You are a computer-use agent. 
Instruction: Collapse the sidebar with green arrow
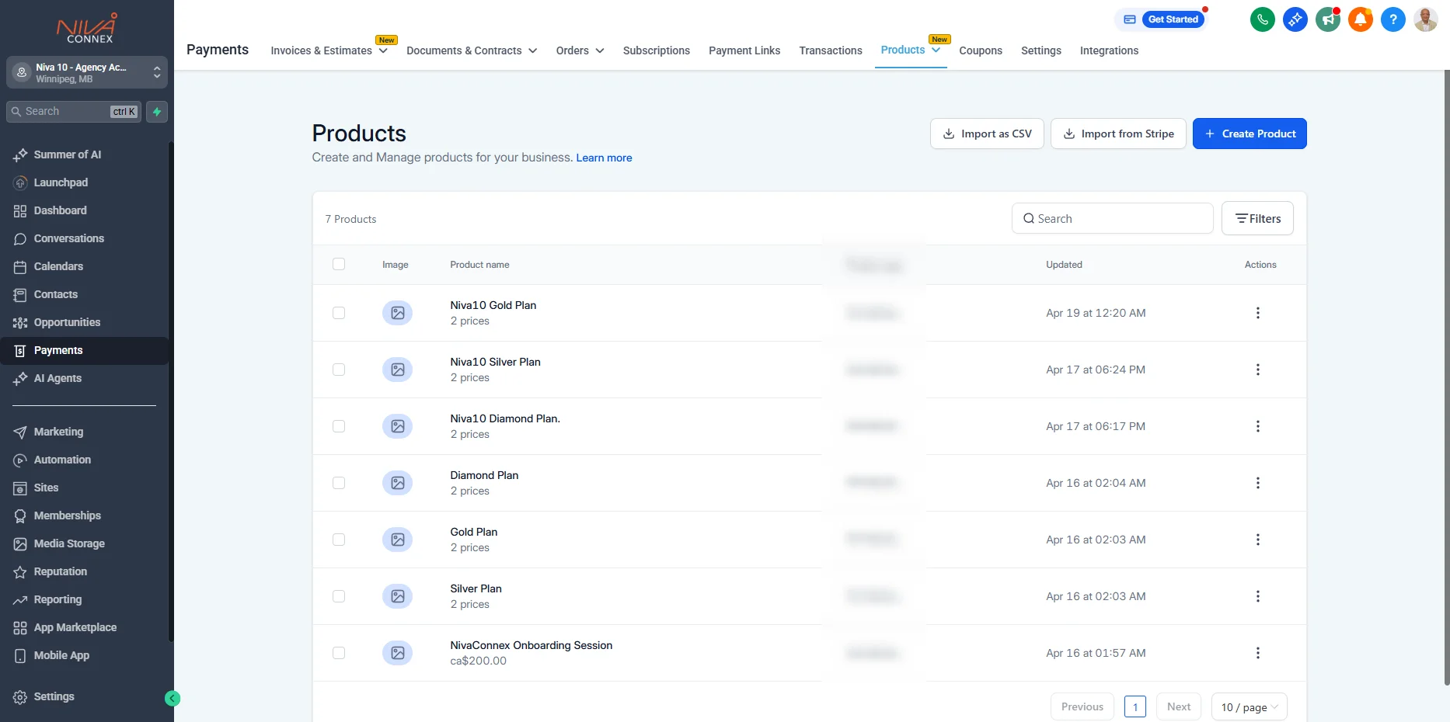pyautogui.click(x=173, y=699)
